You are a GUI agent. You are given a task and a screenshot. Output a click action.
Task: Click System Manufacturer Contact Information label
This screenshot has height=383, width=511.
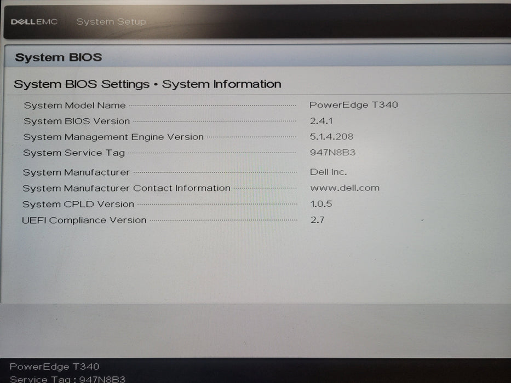click(127, 188)
